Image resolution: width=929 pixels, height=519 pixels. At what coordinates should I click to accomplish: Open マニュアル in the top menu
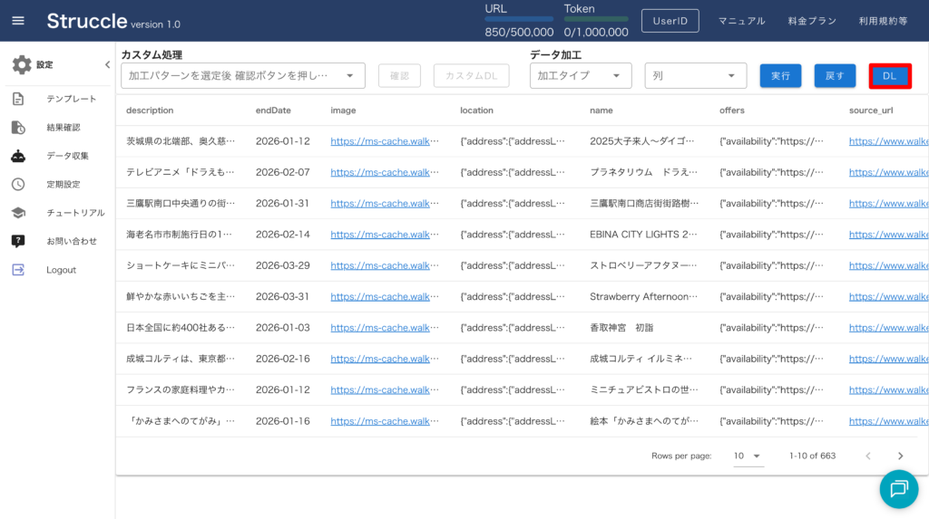tap(741, 21)
